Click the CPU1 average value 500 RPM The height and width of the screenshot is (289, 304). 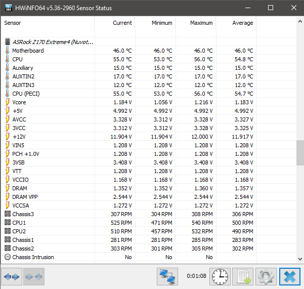pos(242,223)
